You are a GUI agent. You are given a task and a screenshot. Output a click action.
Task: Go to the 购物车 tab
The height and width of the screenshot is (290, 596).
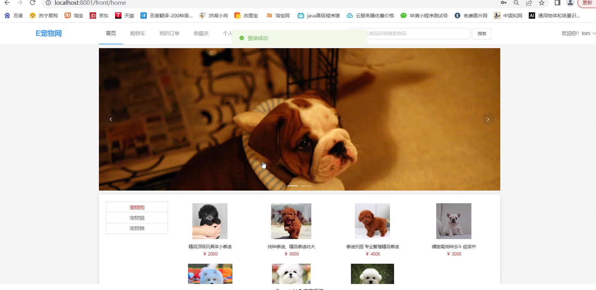pos(138,33)
